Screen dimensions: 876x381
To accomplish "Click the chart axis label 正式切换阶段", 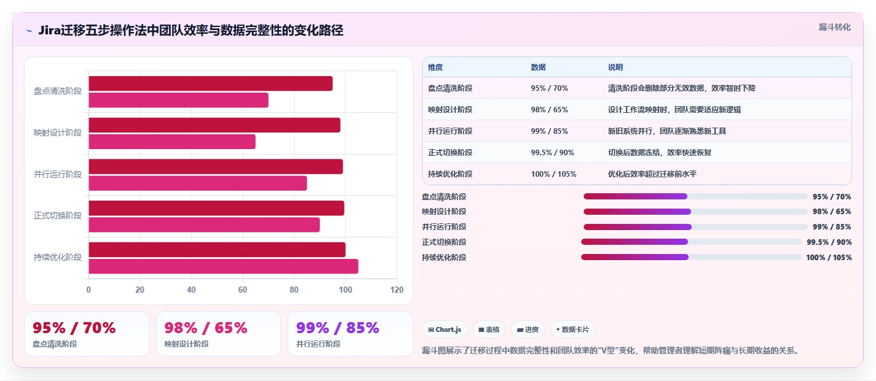I will 58,216.
